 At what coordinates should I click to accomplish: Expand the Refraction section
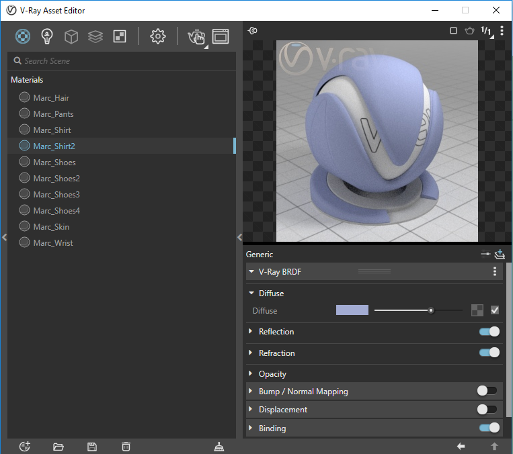tap(251, 353)
